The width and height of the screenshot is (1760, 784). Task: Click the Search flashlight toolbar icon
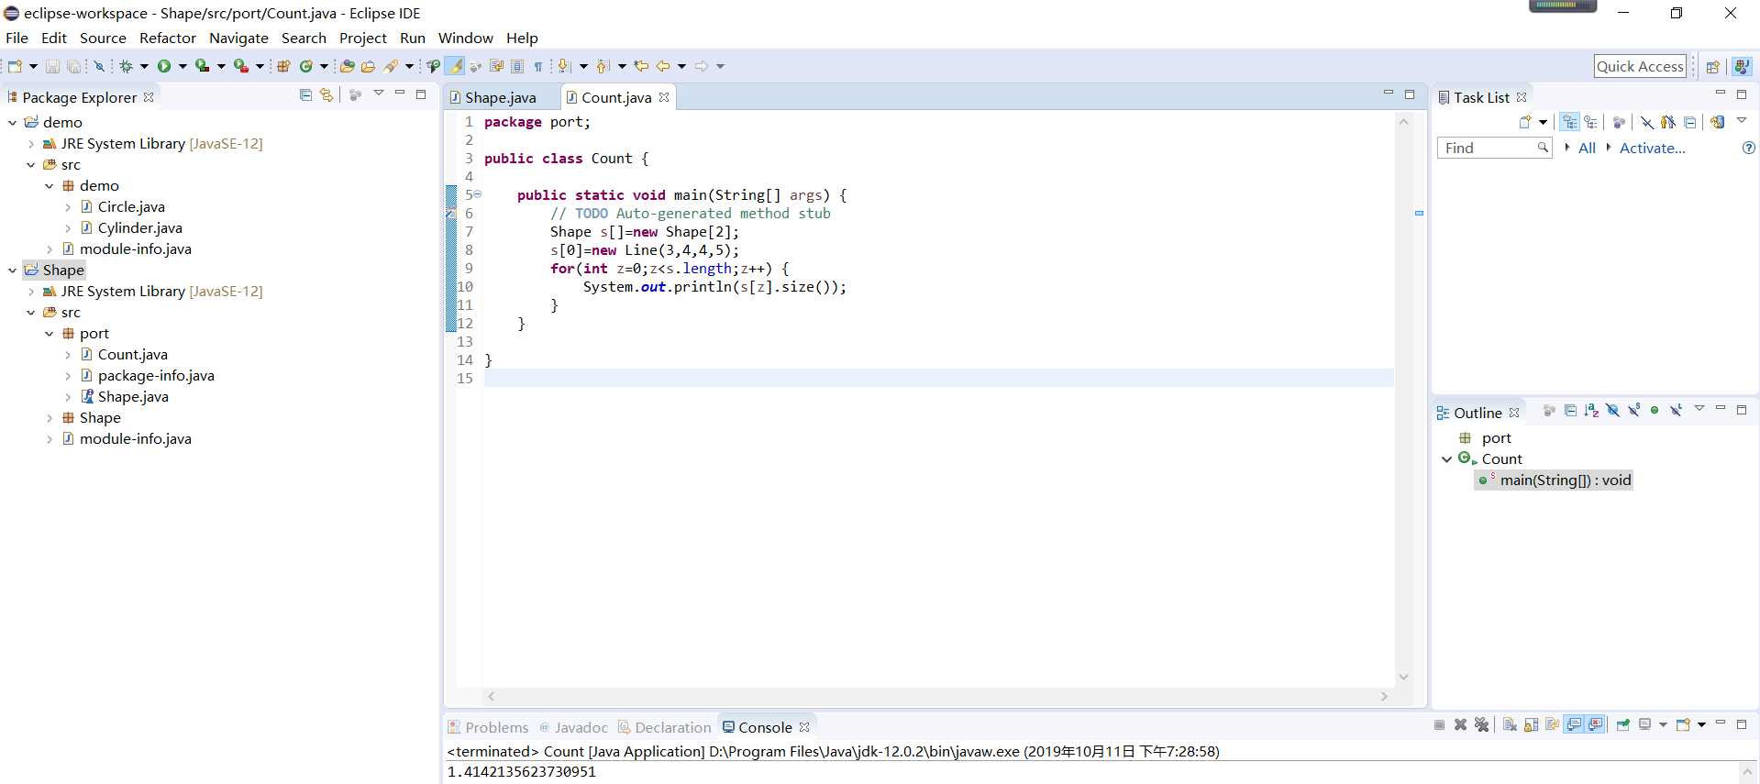click(392, 66)
